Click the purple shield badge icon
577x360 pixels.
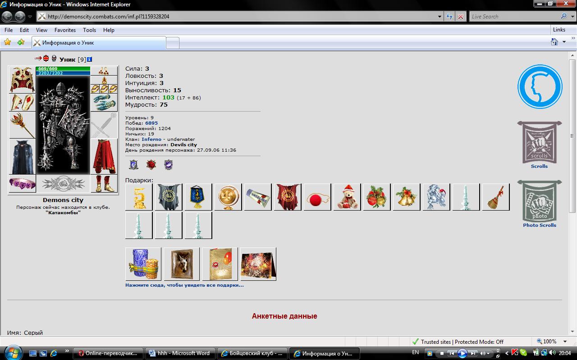pyautogui.click(x=168, y=165)
